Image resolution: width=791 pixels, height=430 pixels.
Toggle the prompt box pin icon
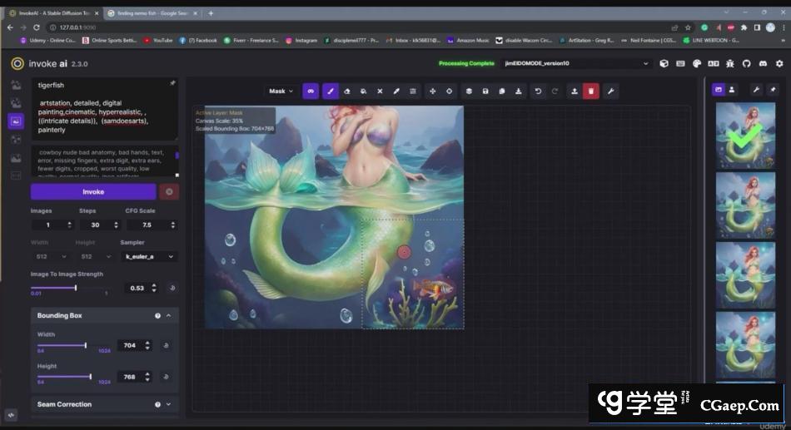click(172, 84)
